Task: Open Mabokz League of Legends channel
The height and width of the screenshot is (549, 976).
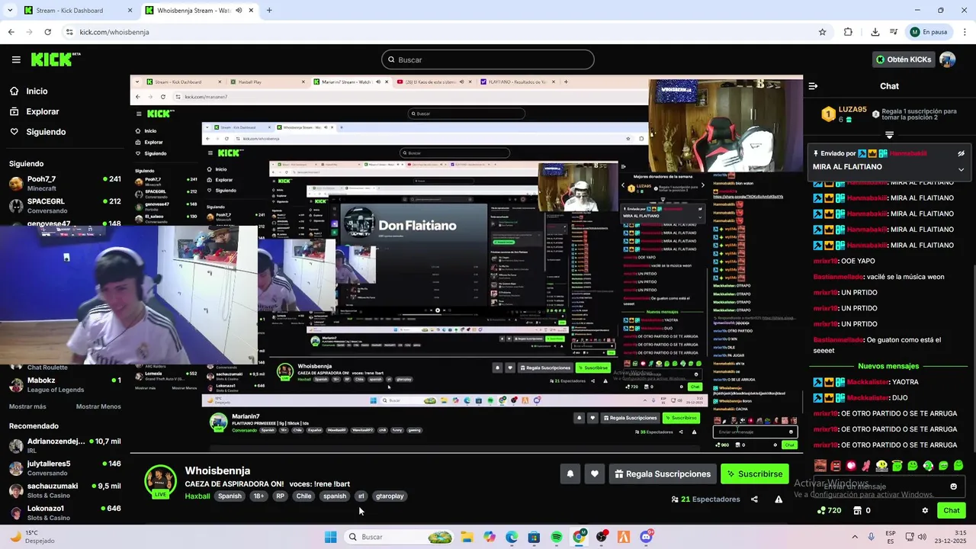Action: [65, 384]
